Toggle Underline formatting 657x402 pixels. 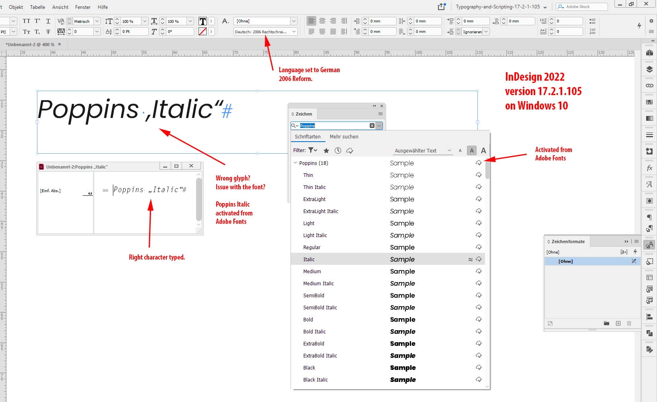(x=48, y=21)
